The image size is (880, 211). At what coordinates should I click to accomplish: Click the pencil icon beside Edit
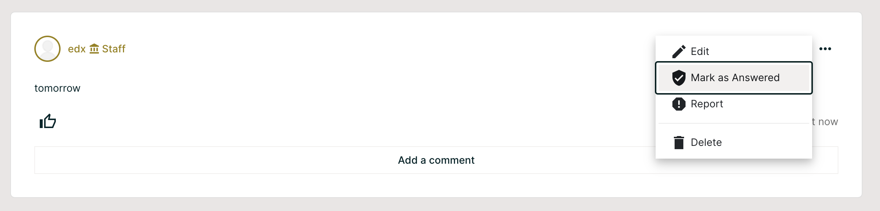click(x=679, y=52)
